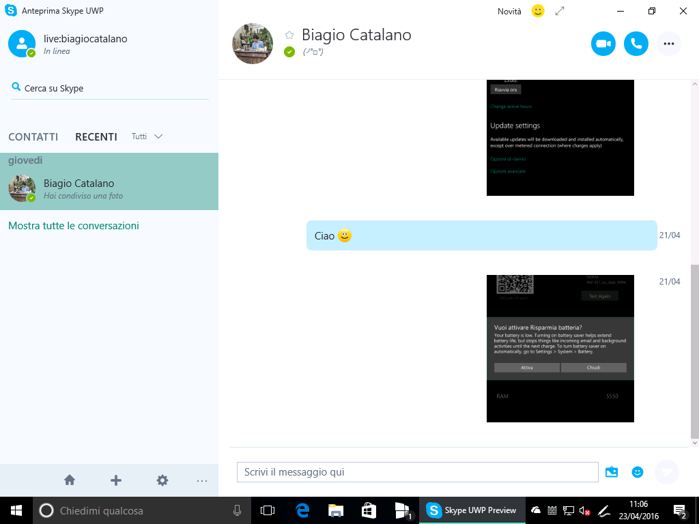Open the Update settings shared photo
This screenshot has width=699, height=524.
560,138
